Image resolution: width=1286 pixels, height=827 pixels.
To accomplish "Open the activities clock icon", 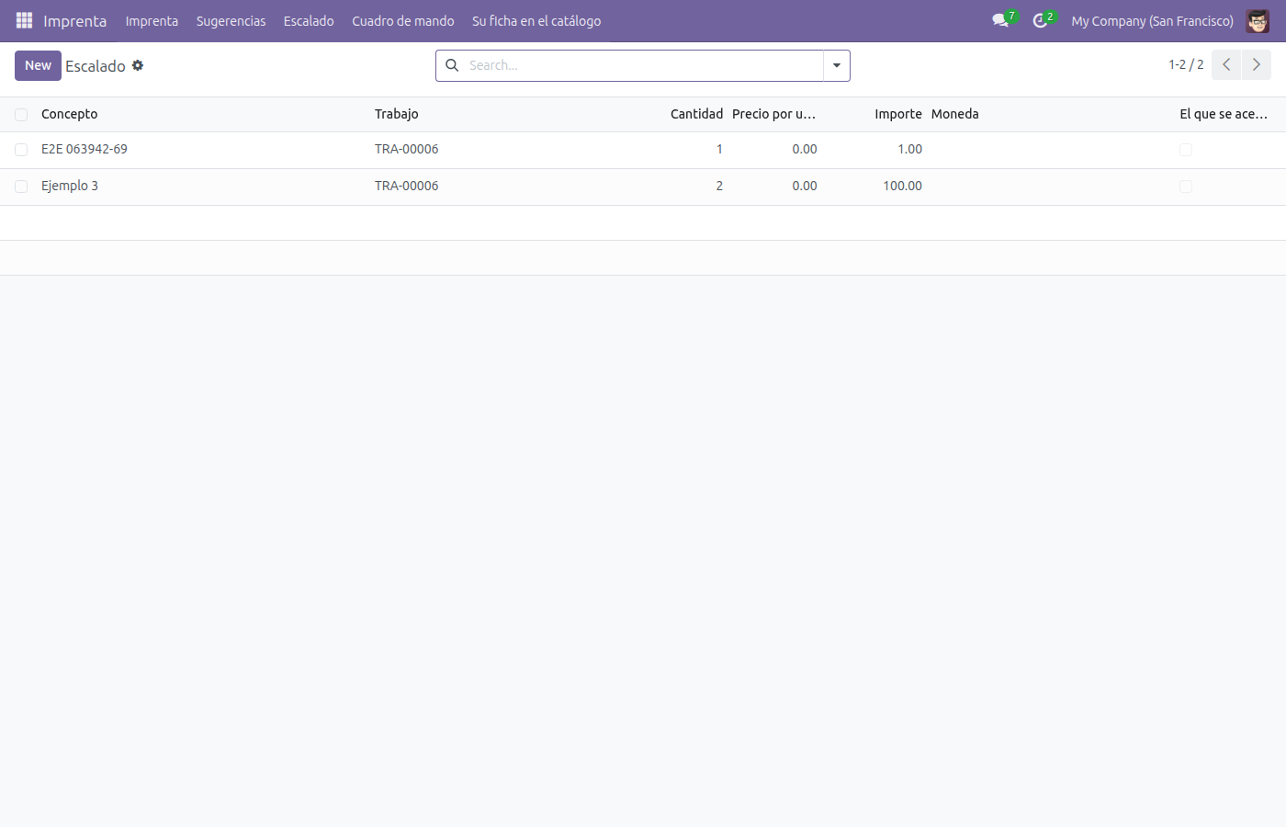I will tap(1040, 20).
